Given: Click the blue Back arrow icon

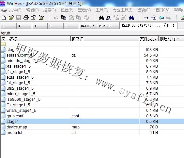Looking at the screenshot, I should coord(161,18).
